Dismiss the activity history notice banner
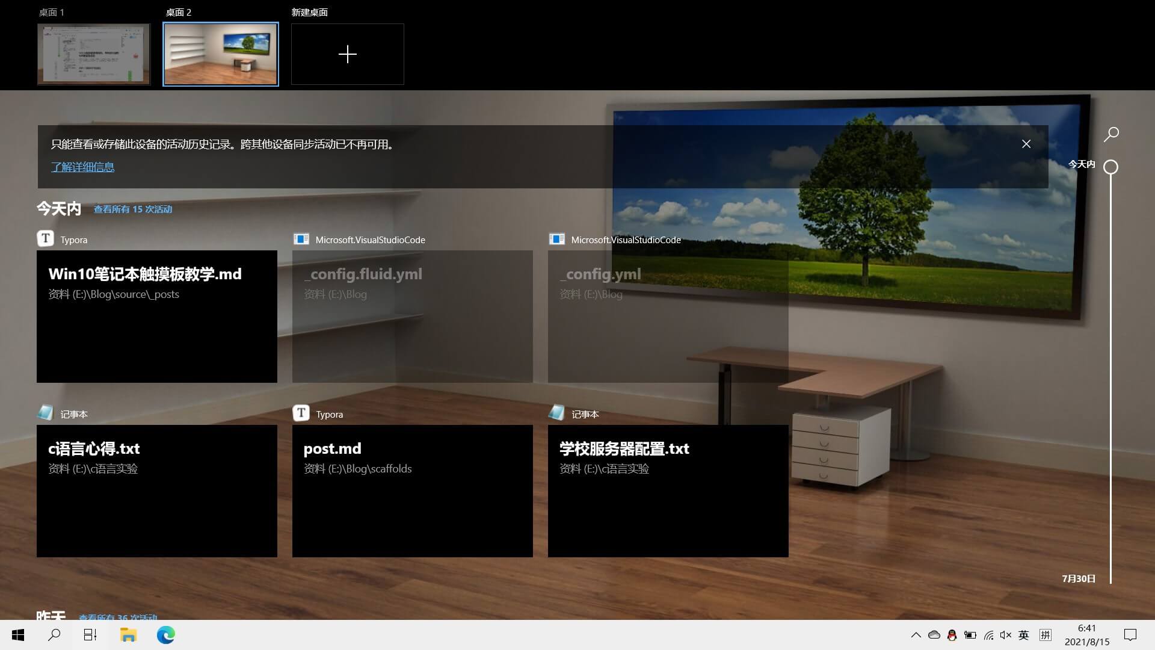 tap(1026, 144)
